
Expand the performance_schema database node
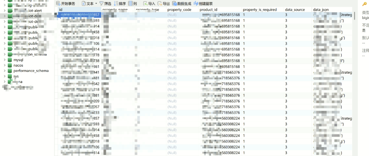(4, 71)
